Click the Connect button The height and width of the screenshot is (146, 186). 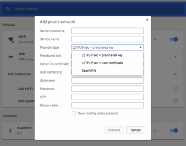(x=114, y=130)
